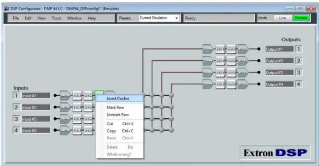
Task: Click the Input #1 name field
Action: click(36, 95)
